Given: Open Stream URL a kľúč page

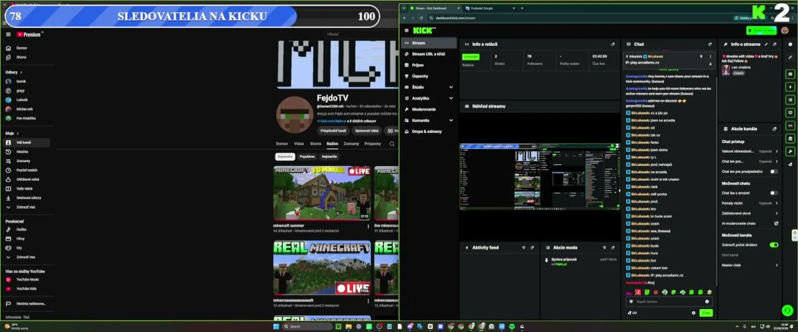Looking at the screenshot, I should click(x=429, y=54).
